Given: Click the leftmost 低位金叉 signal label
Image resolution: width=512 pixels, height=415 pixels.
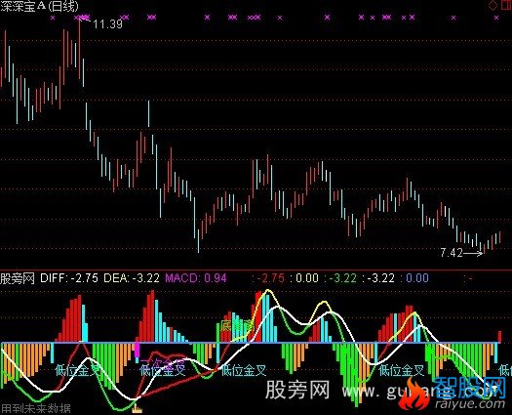Looking at the screenshot, I should pyautogui.click(x=78, y=370).
